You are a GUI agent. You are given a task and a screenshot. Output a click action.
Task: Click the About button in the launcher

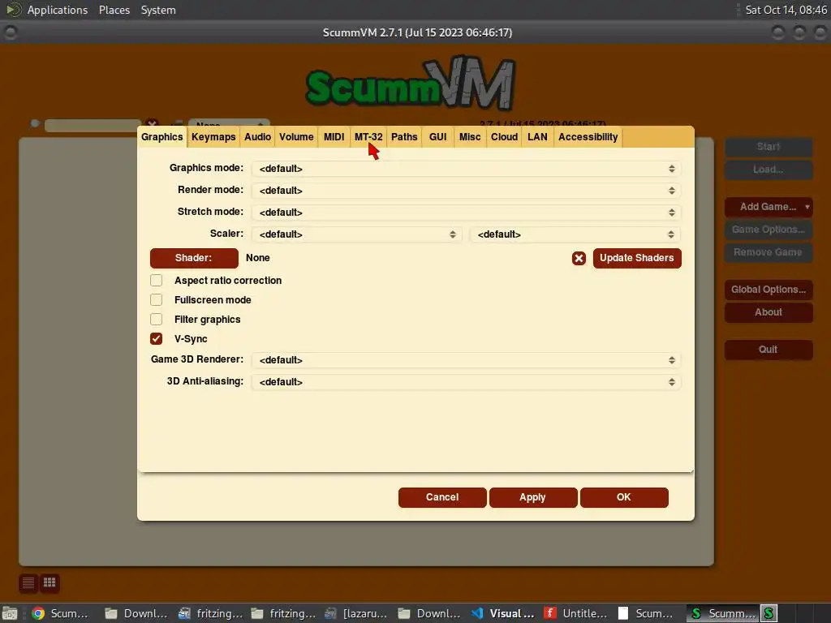coord(769,312)
